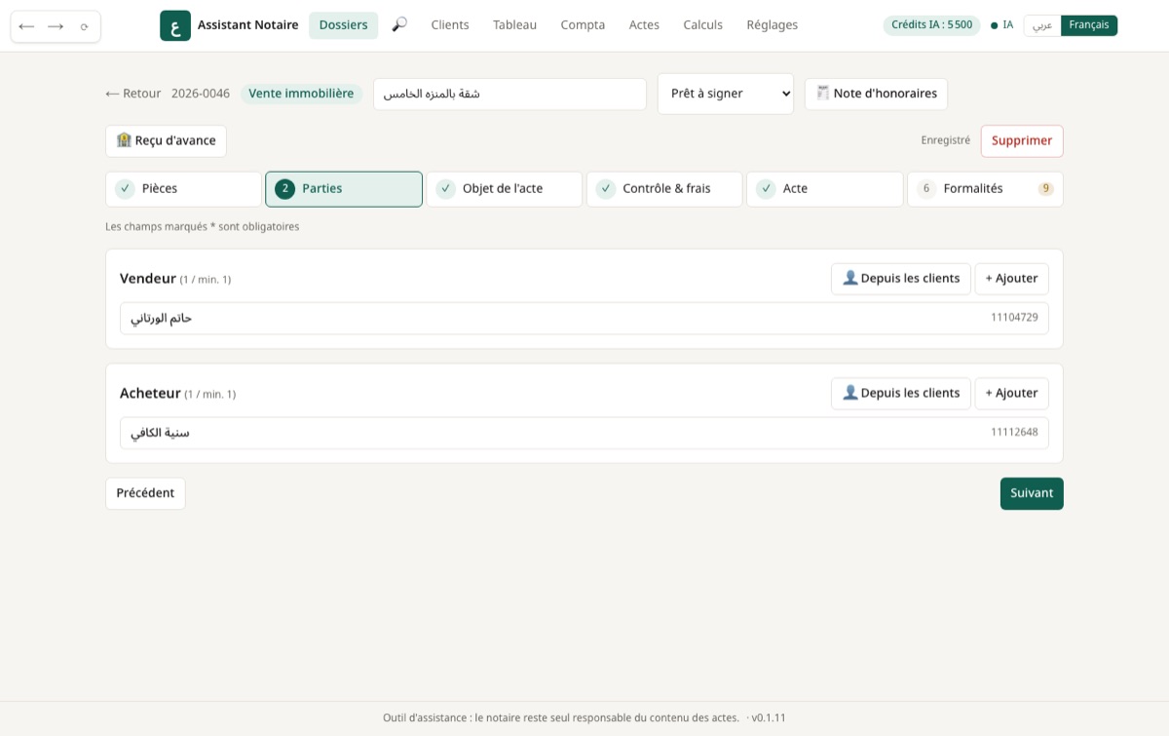Switch the language to عربي
Viewport: 1169px width, 736px height.
(1042, 25)
